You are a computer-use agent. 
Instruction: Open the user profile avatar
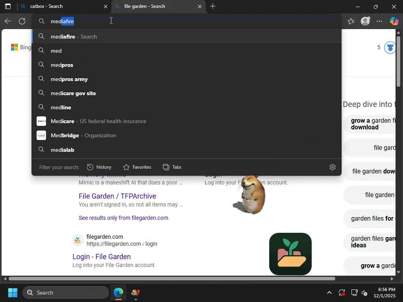point(365,21)
